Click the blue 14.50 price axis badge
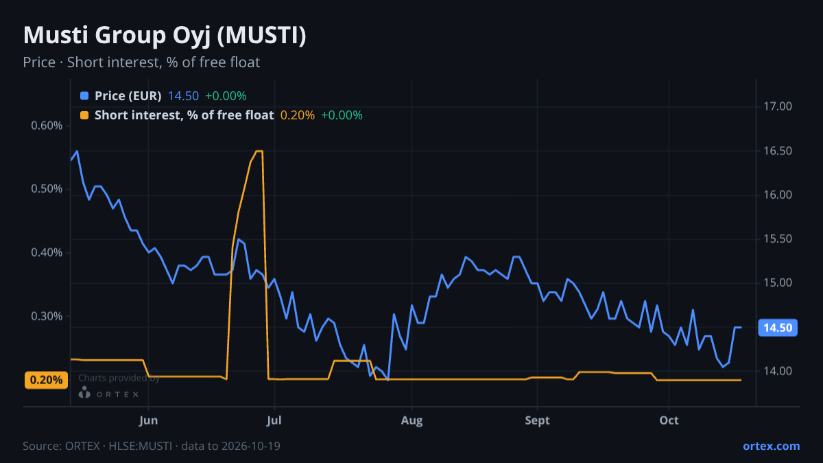 pyautogui.click(x=778, y=328)
